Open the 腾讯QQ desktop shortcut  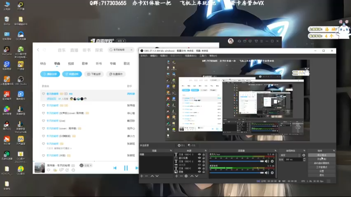7,126
